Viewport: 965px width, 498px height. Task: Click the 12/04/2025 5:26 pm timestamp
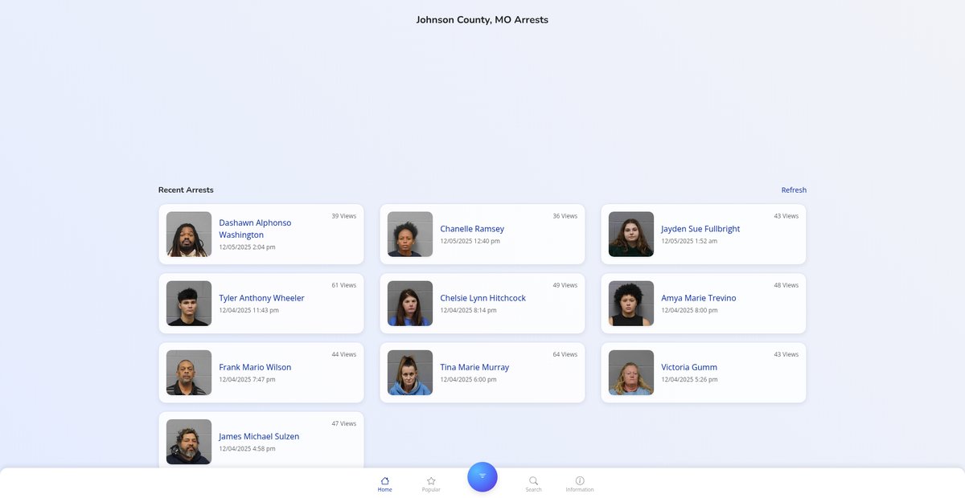coord(690,379)
